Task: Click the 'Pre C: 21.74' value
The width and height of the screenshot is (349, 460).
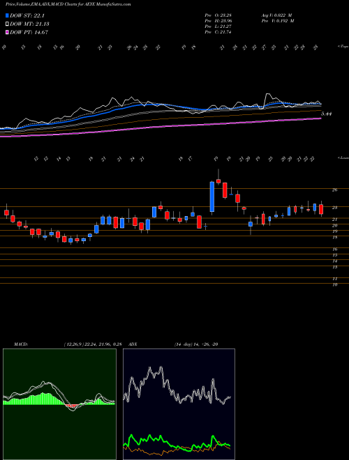Action: [218, 32]
